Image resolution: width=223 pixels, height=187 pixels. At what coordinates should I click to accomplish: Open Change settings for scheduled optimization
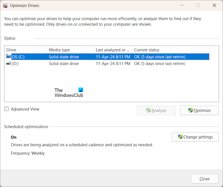pyautogui.click(x=195, y=137)
